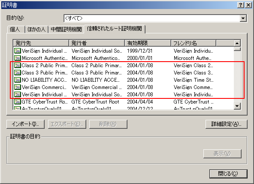Viewport: 254px width, 184px height.
Task: Click the certificate list scrollbar thumb
Action: tap(237, 49)
